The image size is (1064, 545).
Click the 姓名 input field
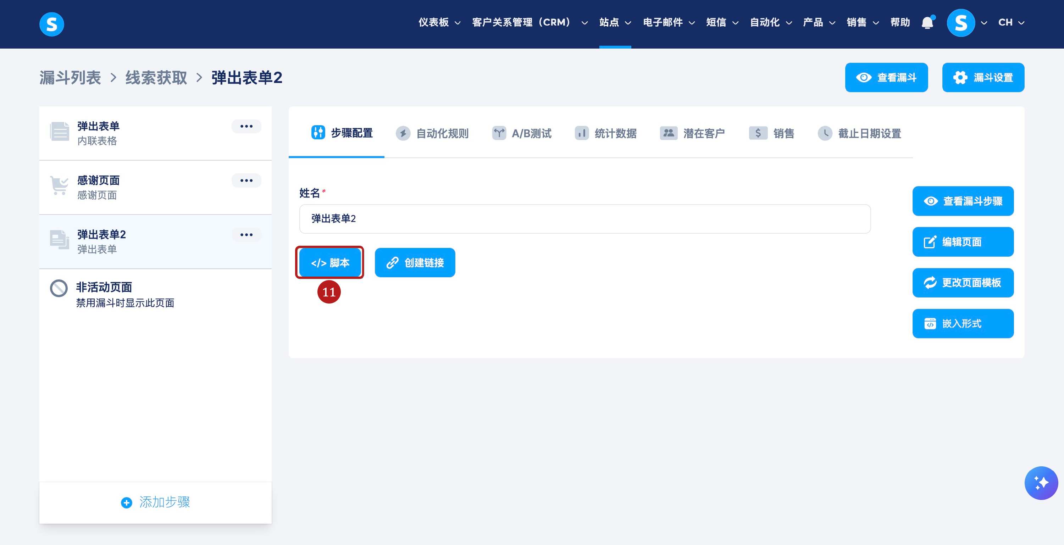click(x=584, y=219)
